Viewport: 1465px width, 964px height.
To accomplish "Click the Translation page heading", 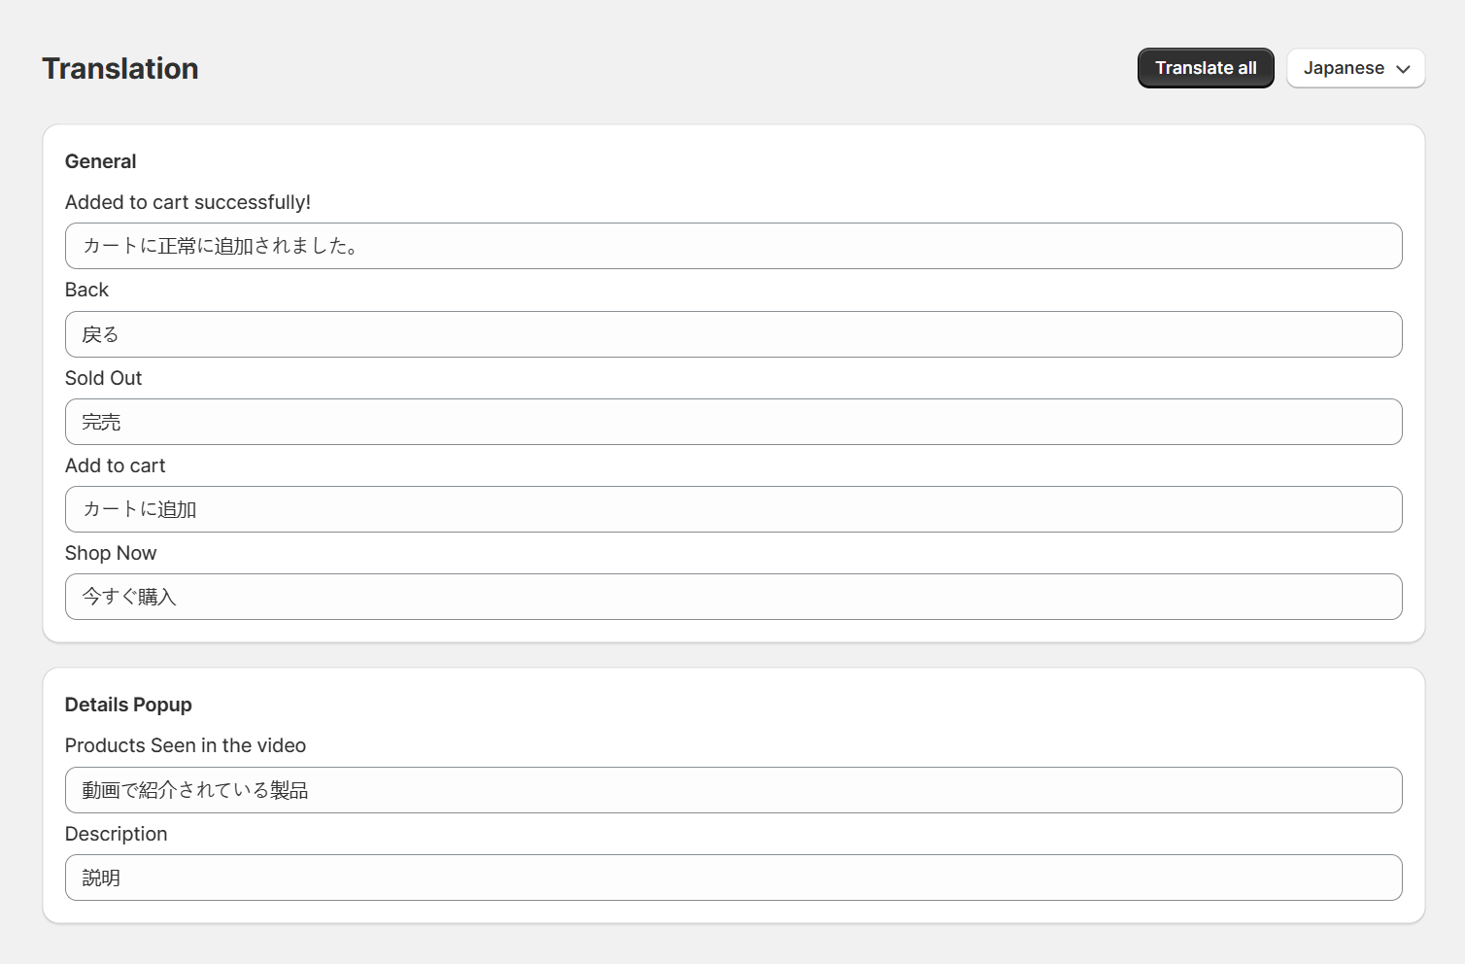I will 119,69.
